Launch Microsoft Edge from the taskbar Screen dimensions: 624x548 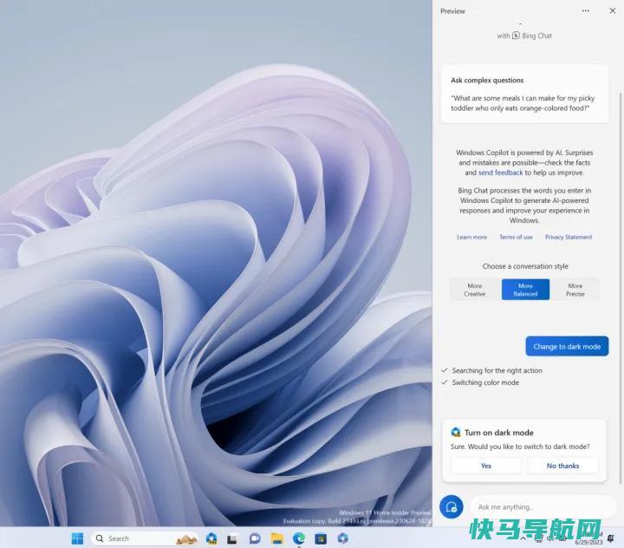click(x=299, y=538)
